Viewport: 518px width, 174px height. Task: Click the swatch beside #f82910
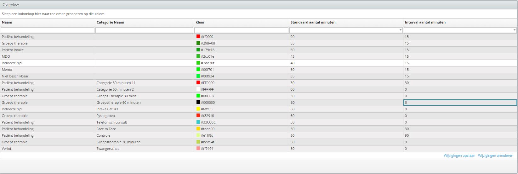(198, 116)
